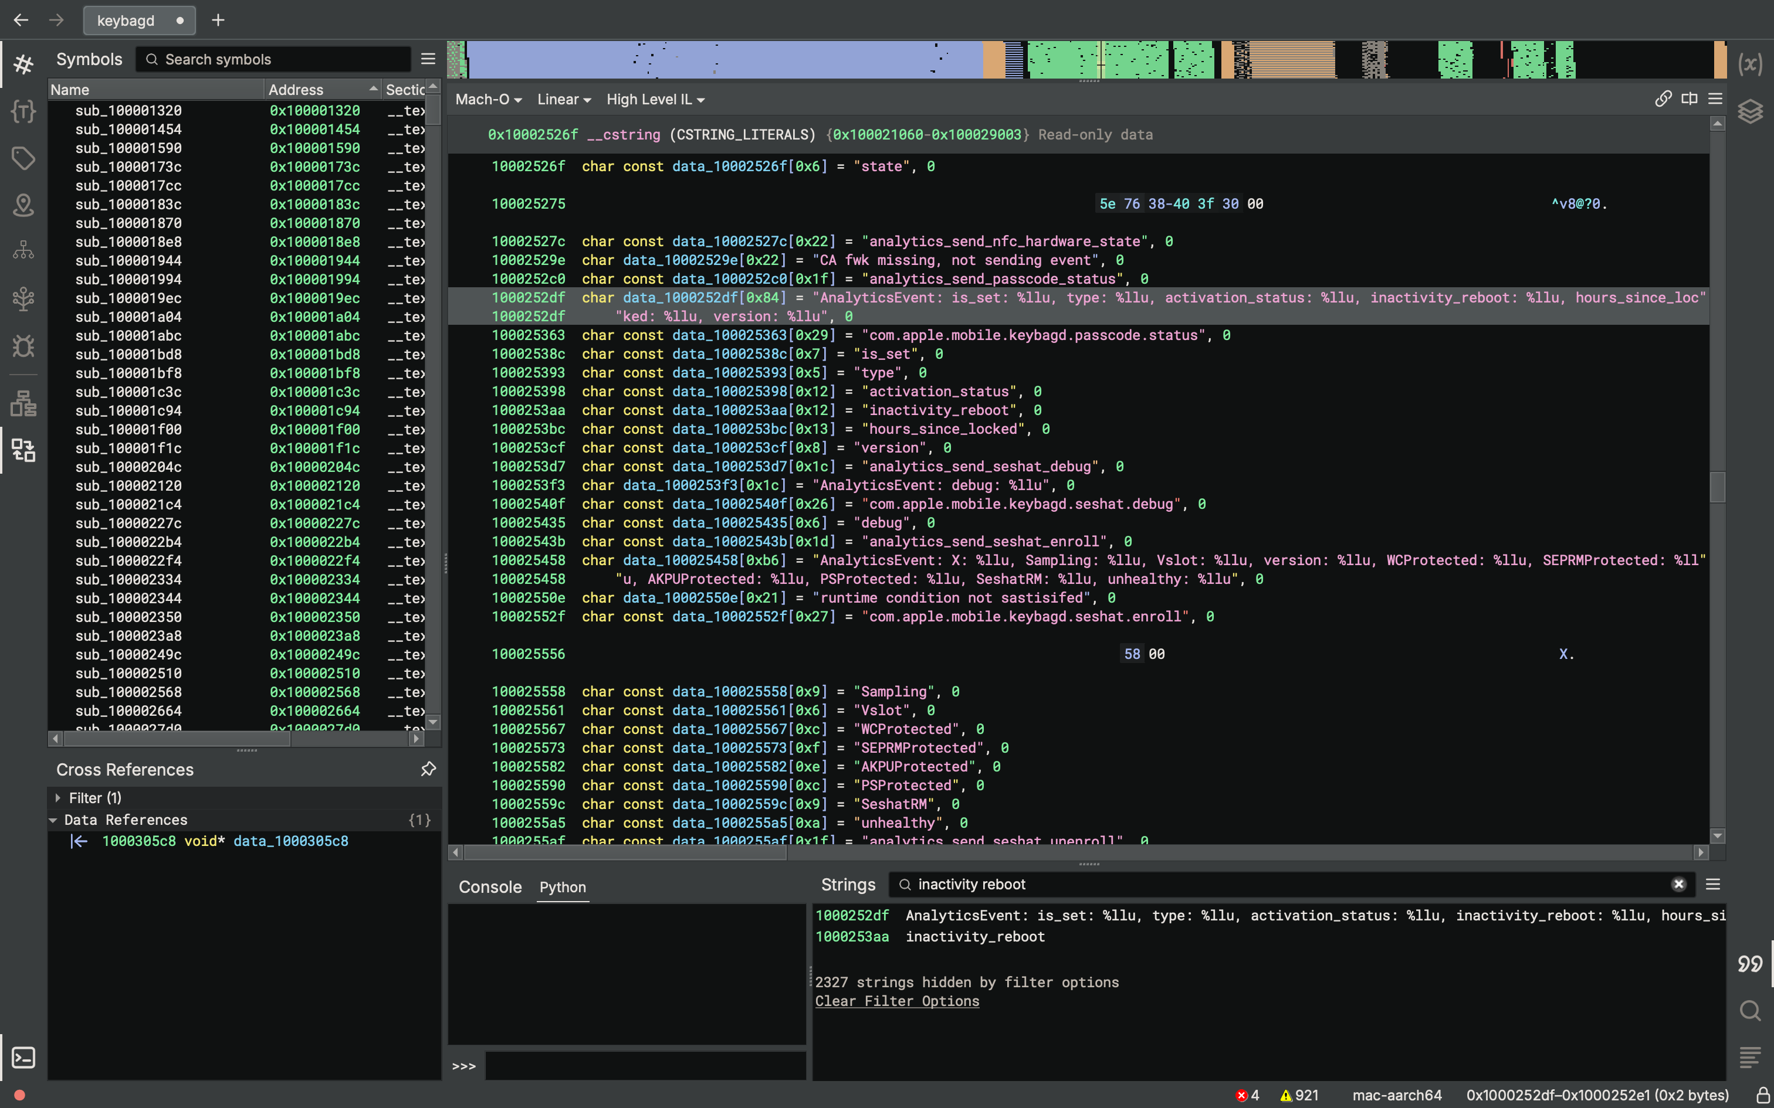Click the split pane icon
The width and height of the screenshot is (1774, 1108).
1689,99
